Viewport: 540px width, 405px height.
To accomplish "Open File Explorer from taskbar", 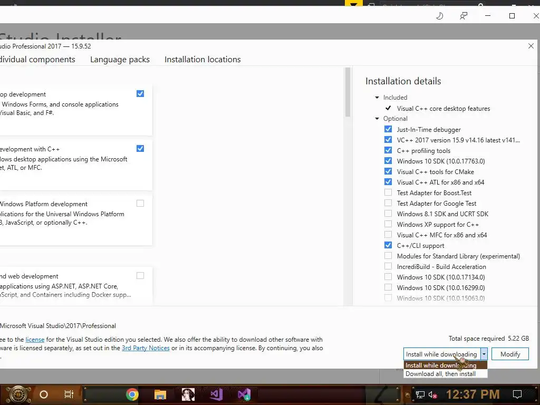I will [160, 394].
